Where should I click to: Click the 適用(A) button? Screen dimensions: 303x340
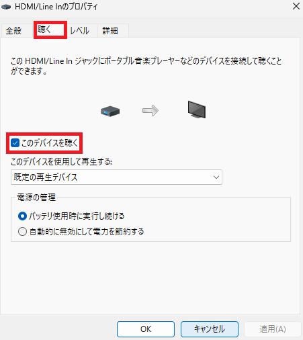pos(273,329)
